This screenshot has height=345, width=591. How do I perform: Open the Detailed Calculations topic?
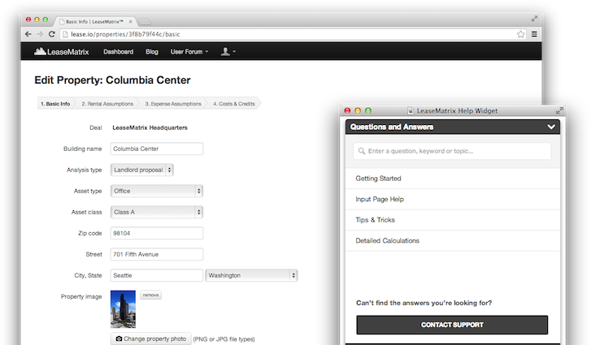click(x=453, y=240)
